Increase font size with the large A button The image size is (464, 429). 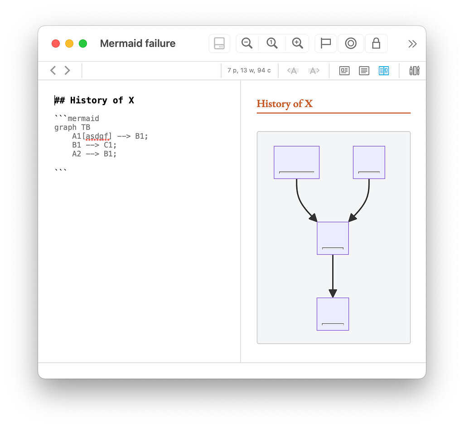pyautogui.click(x=313, y=70)
